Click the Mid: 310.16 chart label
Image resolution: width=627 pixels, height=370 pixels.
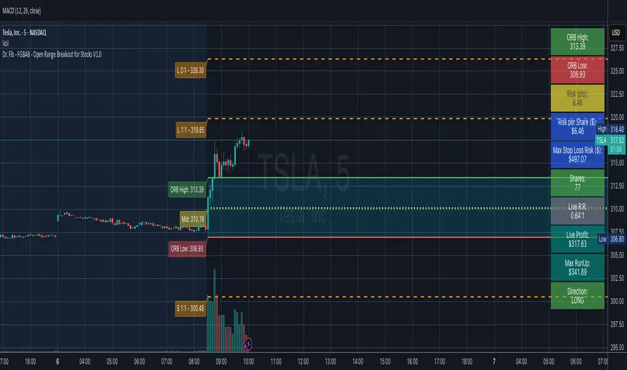[x=192, y=219]
